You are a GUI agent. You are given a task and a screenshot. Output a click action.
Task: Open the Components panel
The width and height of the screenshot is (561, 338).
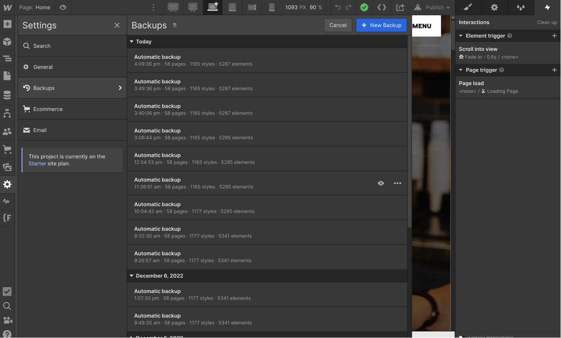coord(7,40)
